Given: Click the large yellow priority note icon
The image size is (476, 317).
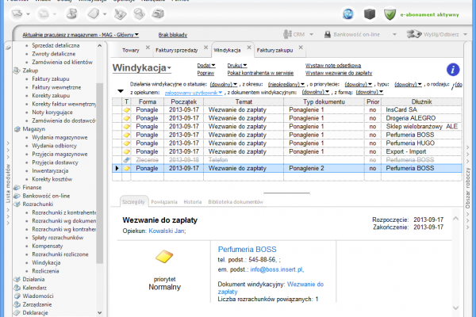Looking at the screenshot, I should coord(163,257).
